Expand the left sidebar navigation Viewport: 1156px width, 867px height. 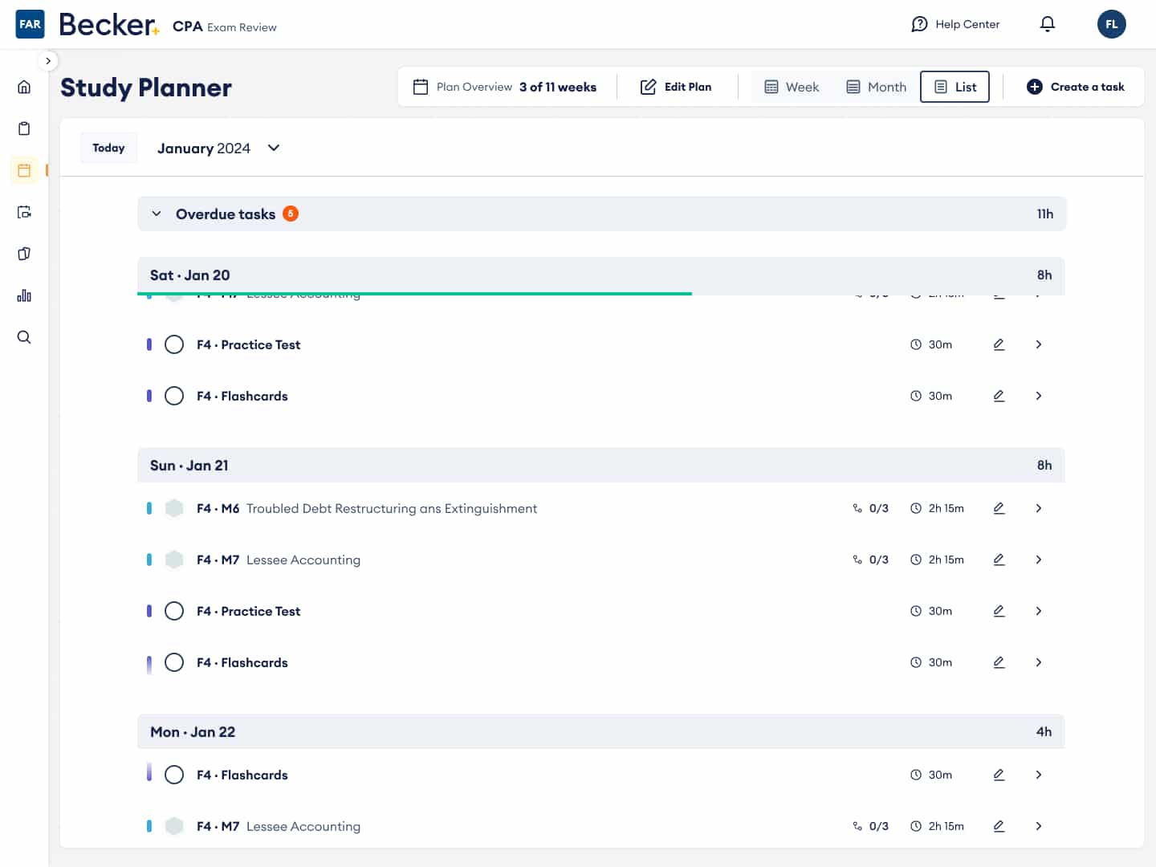(x=48, y=61)
